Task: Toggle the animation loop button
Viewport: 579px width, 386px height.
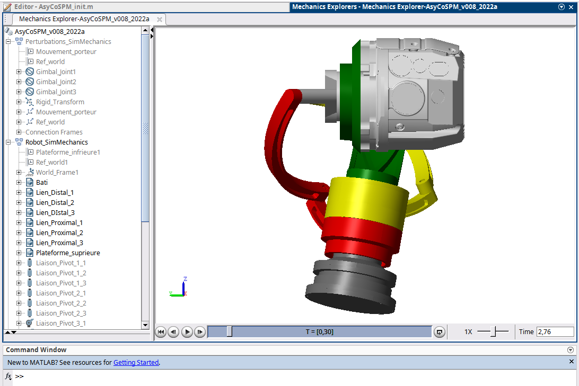Action: click(440, 332)
